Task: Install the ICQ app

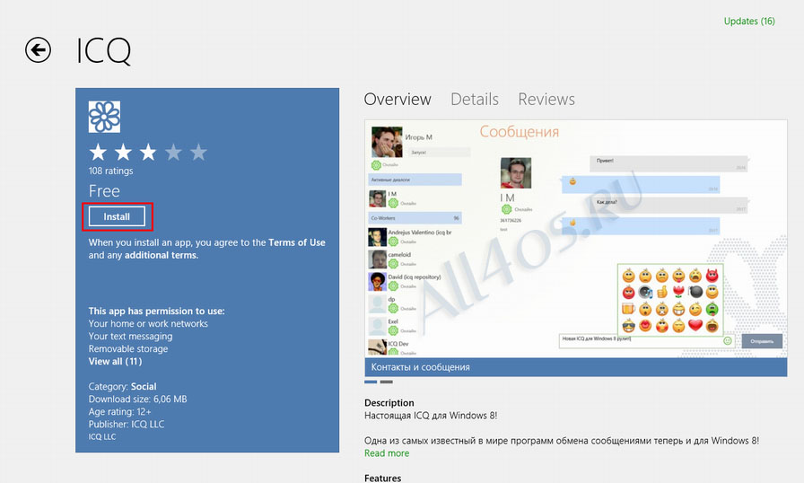Action: tap(117, 216)
